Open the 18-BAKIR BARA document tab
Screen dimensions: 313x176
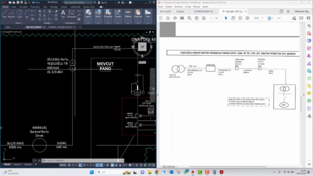203,11
